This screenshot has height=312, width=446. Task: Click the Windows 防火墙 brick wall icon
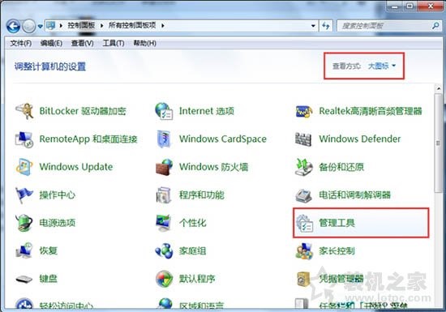point(165,167)
